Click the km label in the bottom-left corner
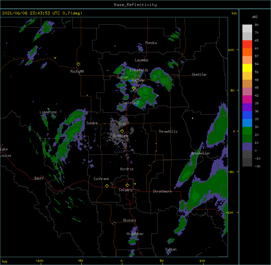Viewport: 271px width, 265px height. click(5, 261)
